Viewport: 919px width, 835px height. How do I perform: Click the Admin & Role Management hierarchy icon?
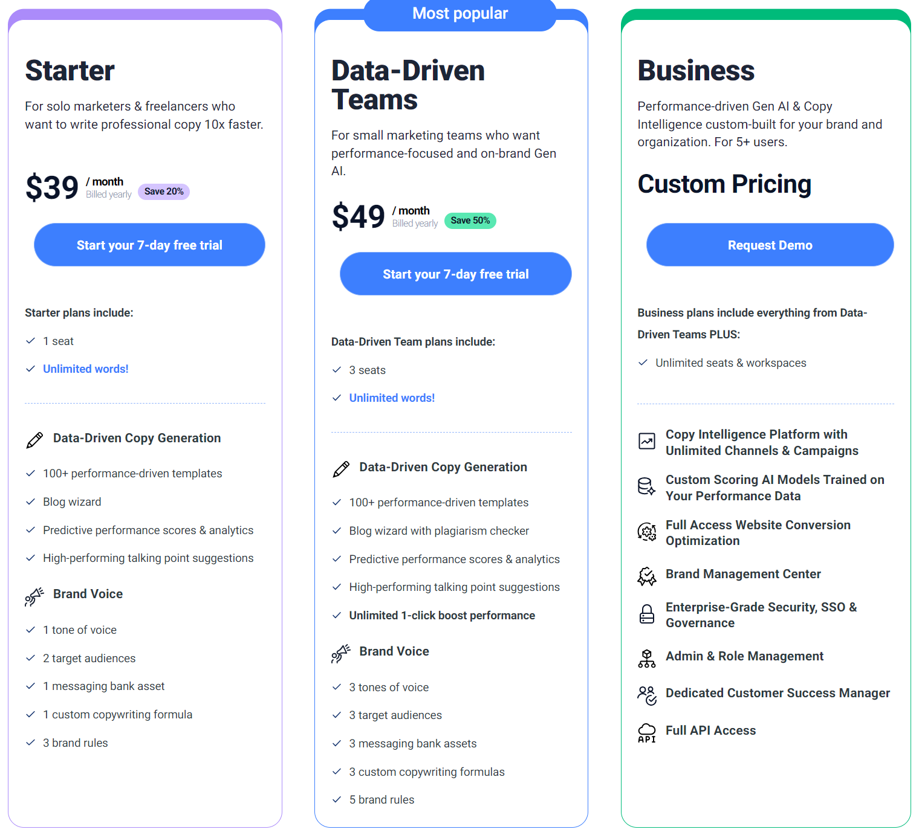click(647, 659)
